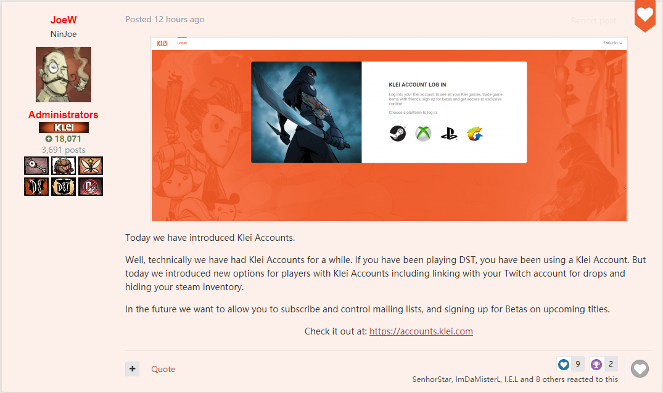
Task: Open the 18,071 reputation count
Action: point(68,139)
